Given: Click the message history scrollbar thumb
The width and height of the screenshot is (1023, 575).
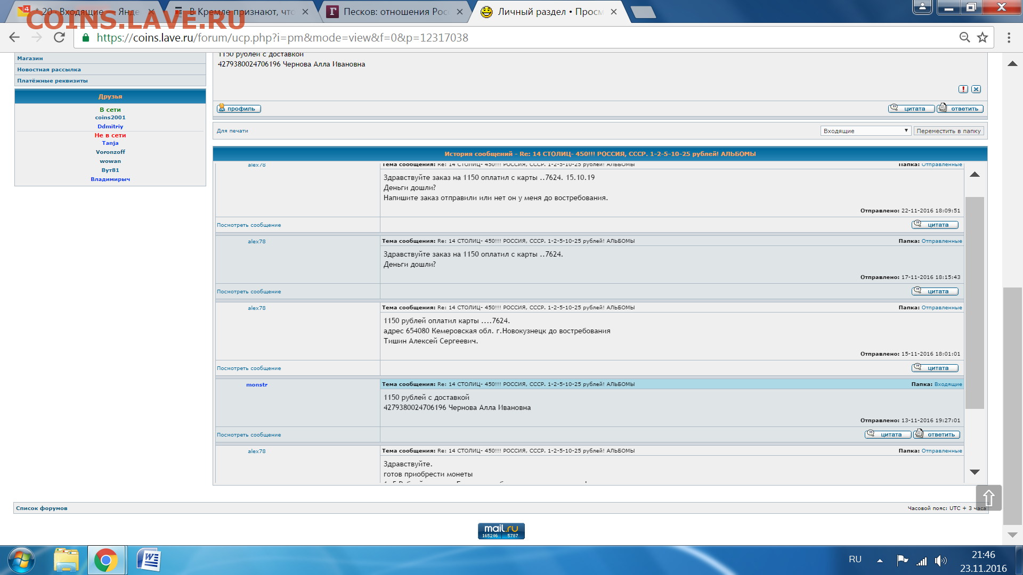Looking at the screenshot, I should 975,302.
